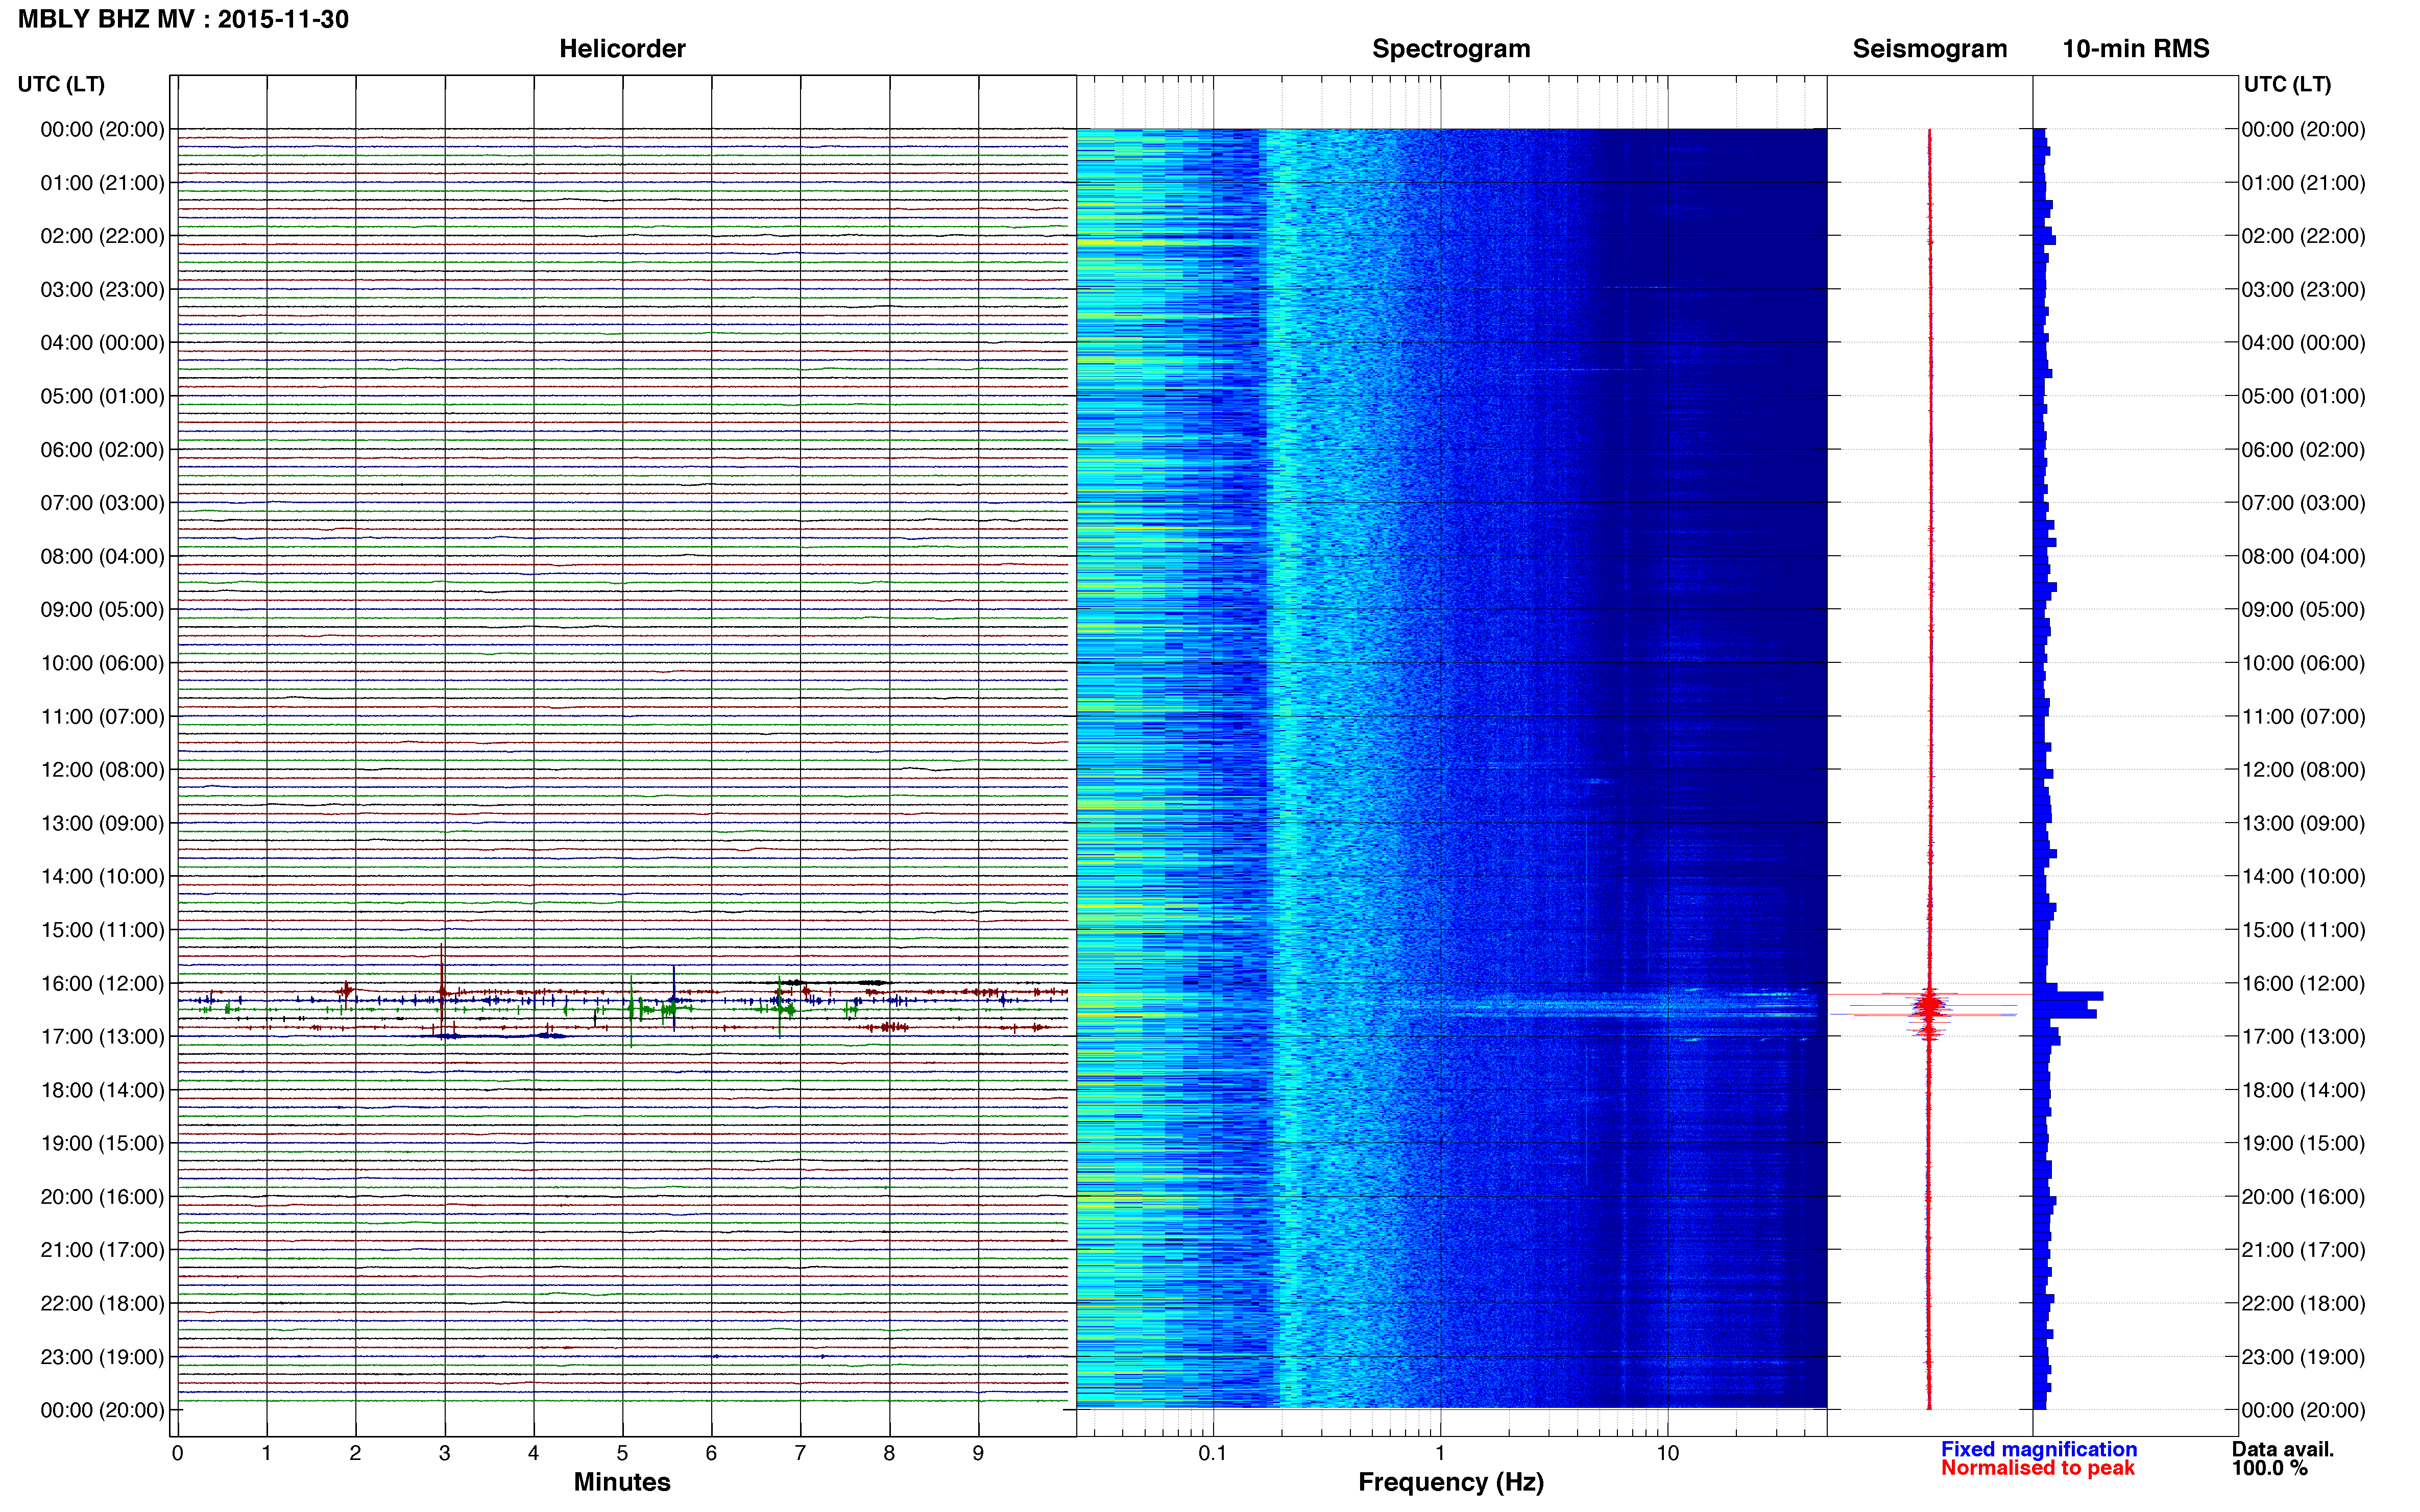Screen dimensions: 2420x1512
Task: Click Helicorder axis label 16:00 (12:00)
Action: 102,984
